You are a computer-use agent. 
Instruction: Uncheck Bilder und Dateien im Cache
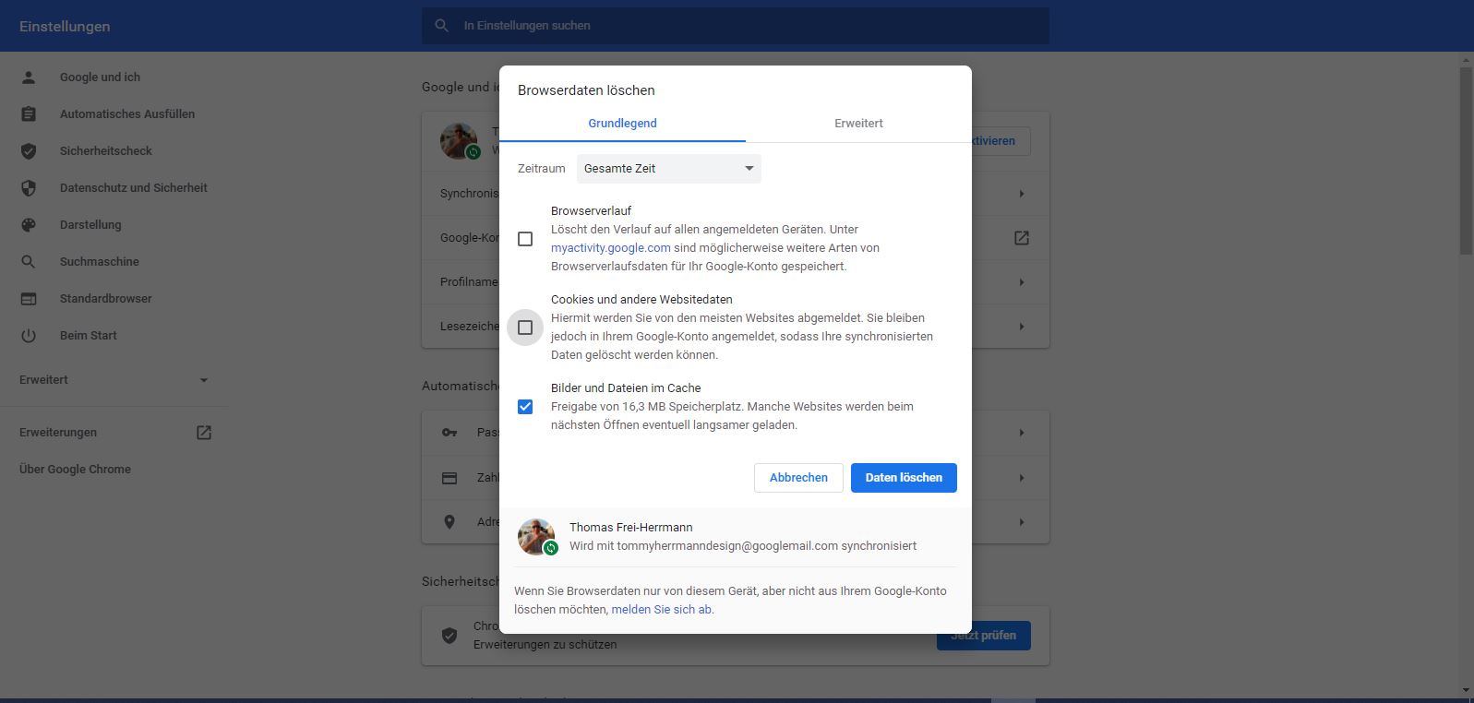[525, 407]
